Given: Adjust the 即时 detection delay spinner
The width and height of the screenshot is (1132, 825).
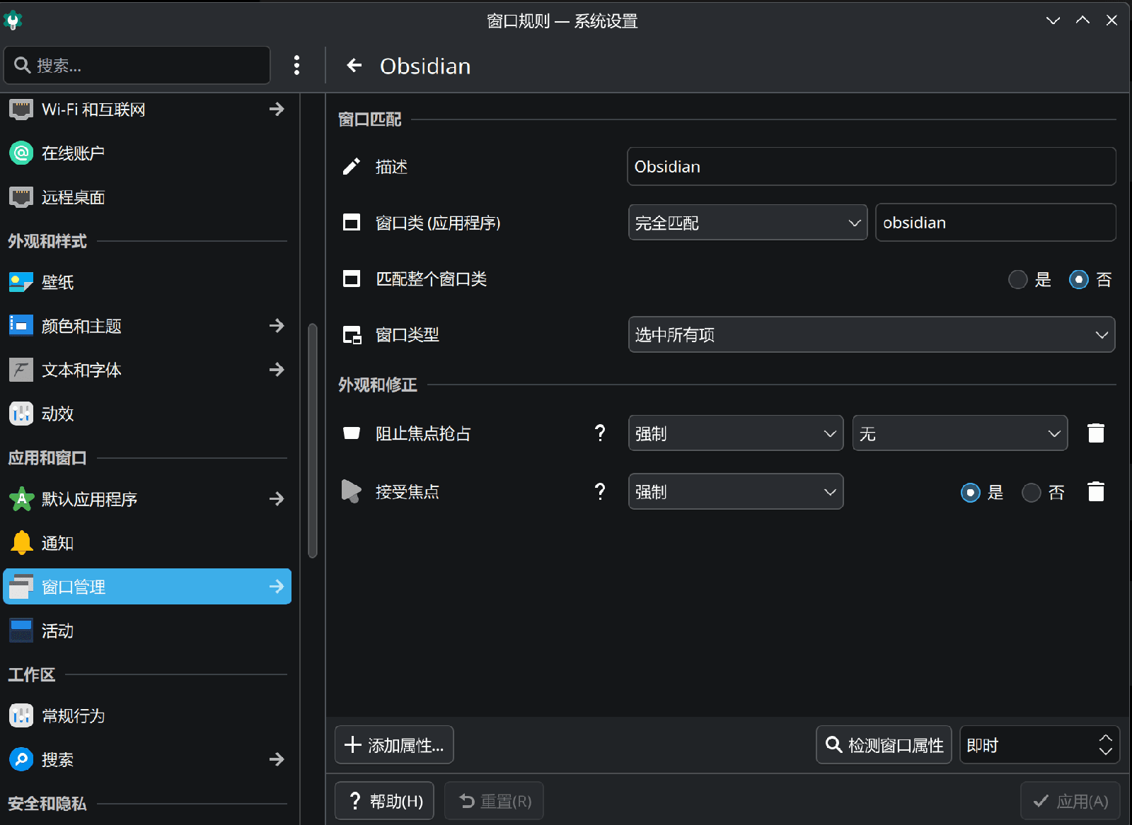Looking at the screenshot, I should click(x=1039, y=745).
